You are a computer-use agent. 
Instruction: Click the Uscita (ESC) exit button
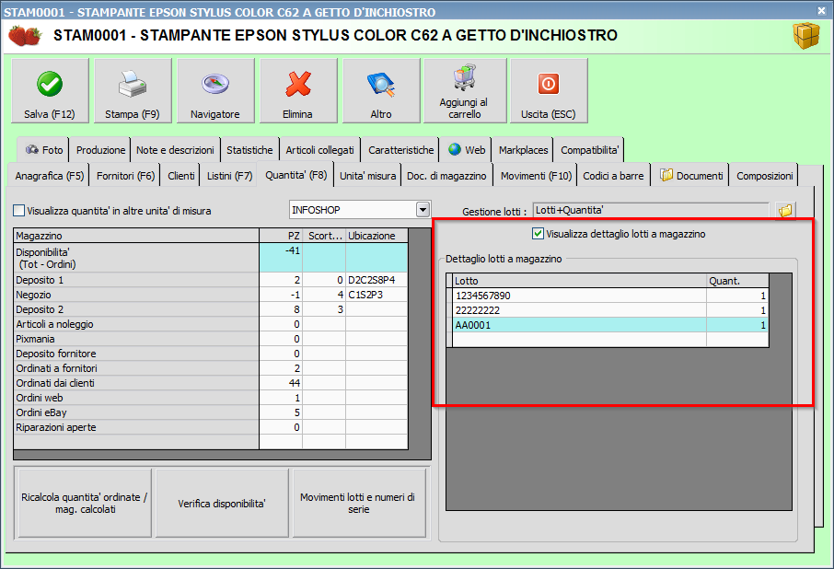[549, 91]
